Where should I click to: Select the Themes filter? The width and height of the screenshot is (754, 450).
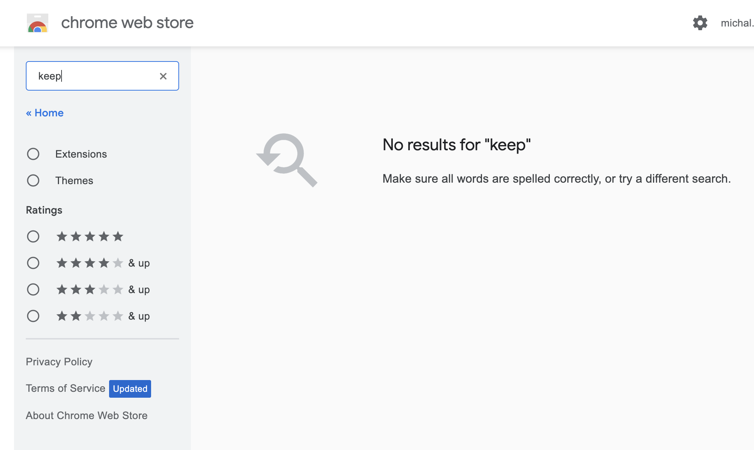tap(34, 180)
